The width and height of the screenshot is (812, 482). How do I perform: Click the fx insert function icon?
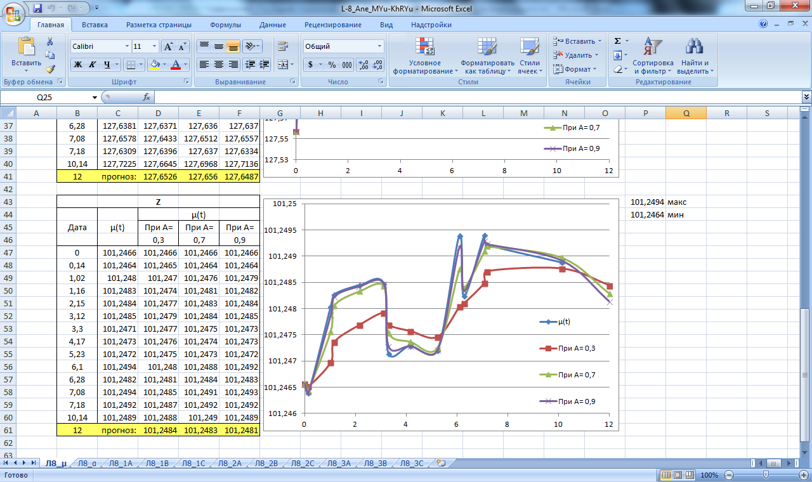pos(146,97)
